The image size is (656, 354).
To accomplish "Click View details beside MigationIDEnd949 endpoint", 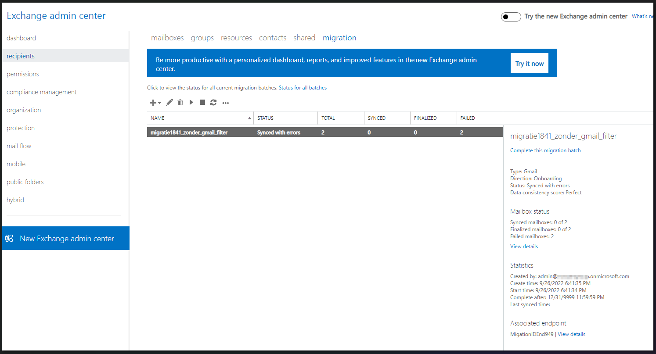I will tap(571, 334).
